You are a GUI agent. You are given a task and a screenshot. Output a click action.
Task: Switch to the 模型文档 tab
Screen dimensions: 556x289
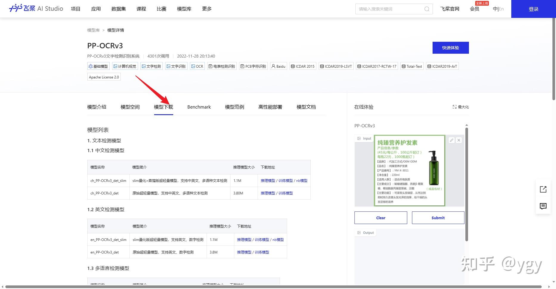pyautogui.click(x=306, y=107)
